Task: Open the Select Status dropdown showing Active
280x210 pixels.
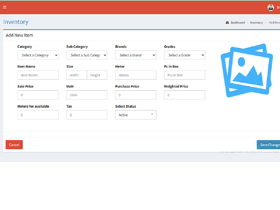Action: point(136,115)
